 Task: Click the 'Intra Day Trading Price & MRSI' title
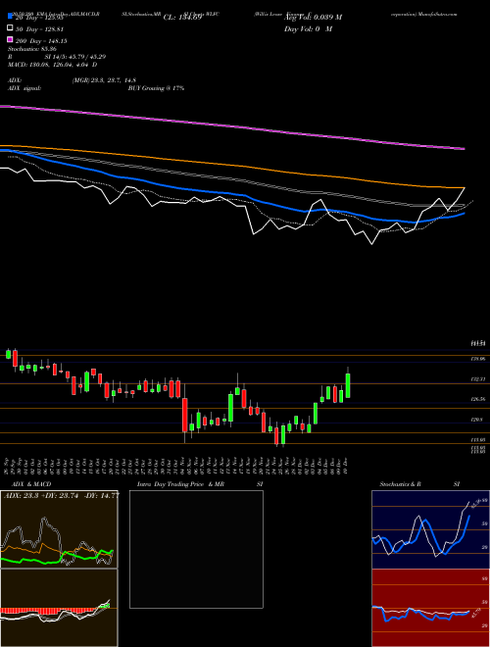coord(200,484)
